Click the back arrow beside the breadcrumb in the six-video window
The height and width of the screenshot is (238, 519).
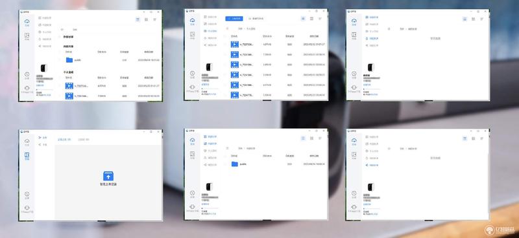pos(227,28)
